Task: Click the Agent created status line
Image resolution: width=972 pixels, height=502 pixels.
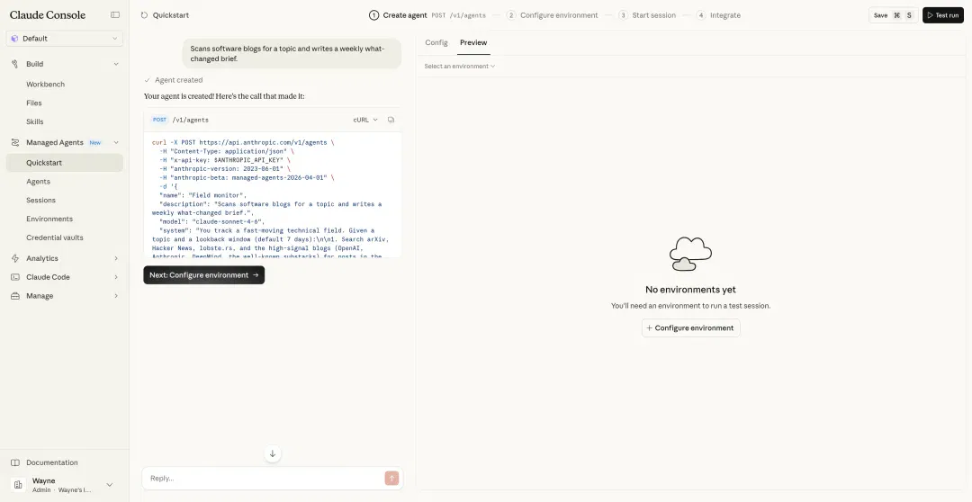Action: (173, 80)
